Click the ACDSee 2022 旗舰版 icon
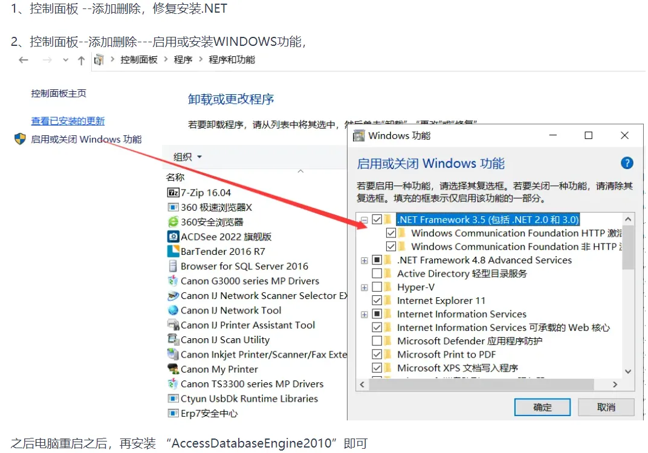648x453 pixels. 173,237
